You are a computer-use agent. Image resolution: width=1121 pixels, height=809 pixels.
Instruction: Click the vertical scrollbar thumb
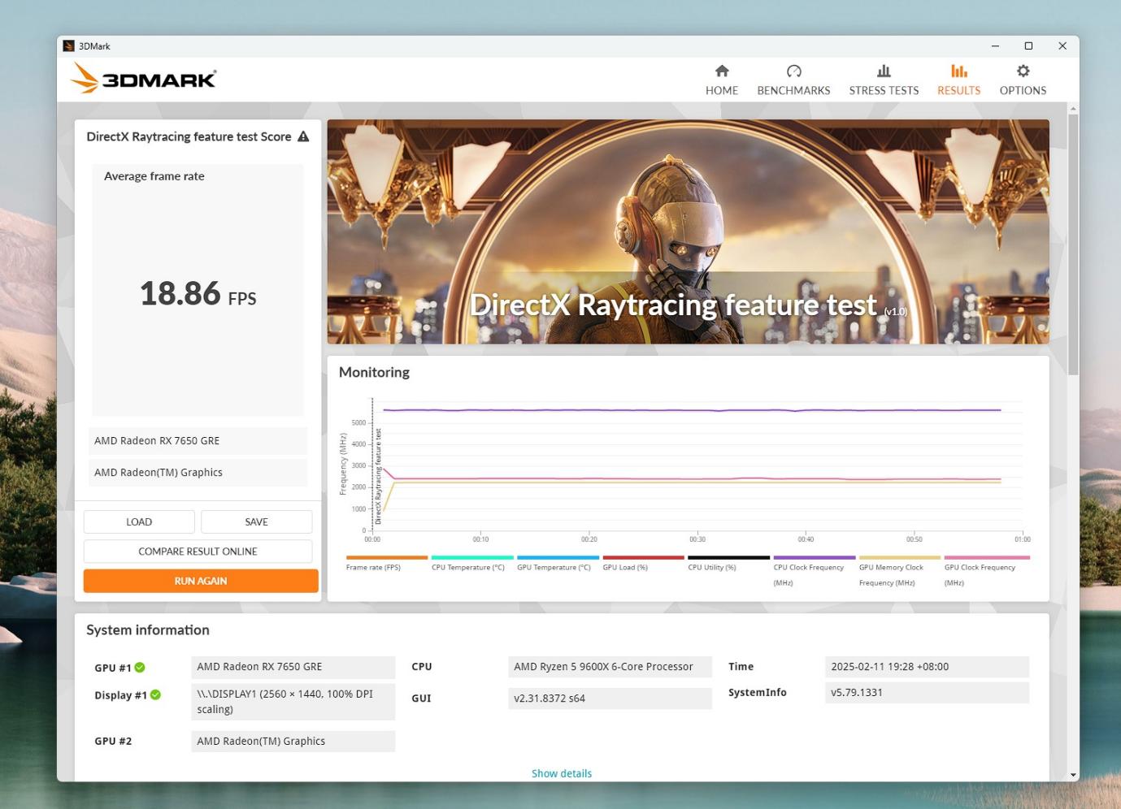[x=1073, y=244]
